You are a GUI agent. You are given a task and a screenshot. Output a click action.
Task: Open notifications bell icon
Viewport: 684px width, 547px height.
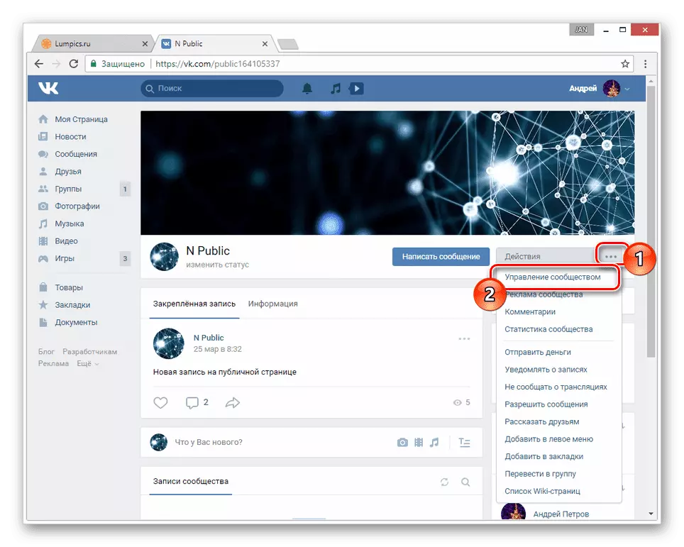307,89
